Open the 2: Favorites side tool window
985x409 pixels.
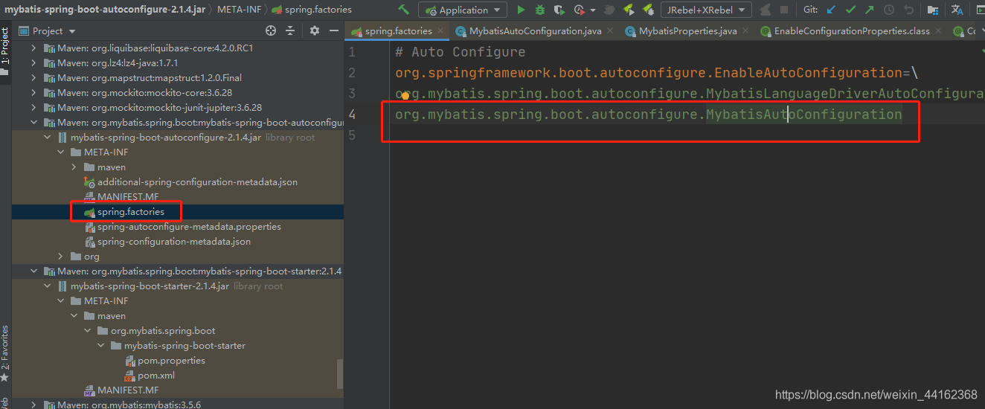tap(4, 353)
